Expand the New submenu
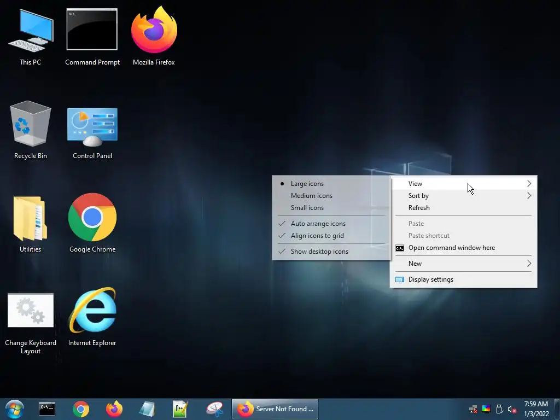Image resolution: width=560 pixels, height=420 pixels. tap(464, 264)
